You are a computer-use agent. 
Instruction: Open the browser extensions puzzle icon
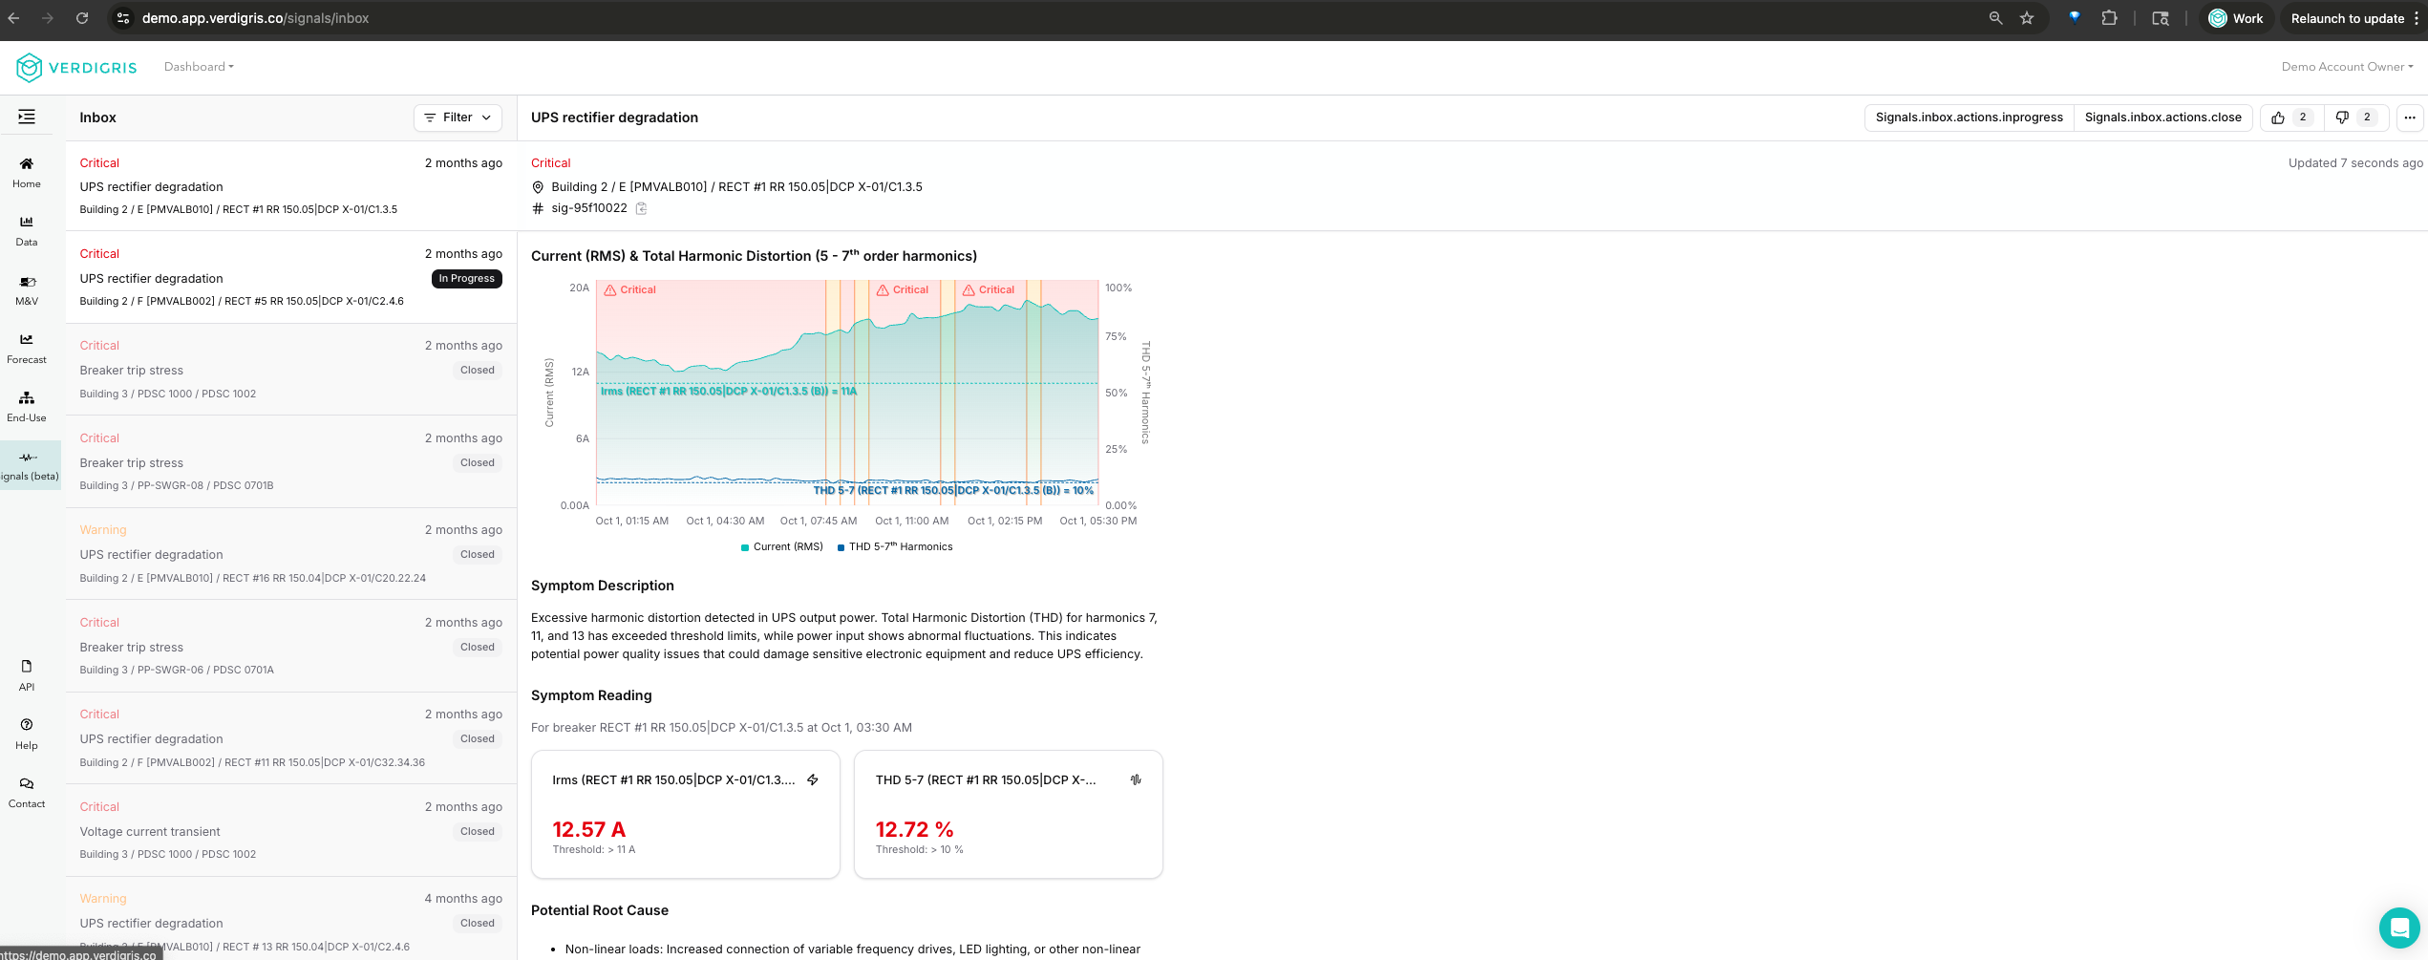(2110, 18)
